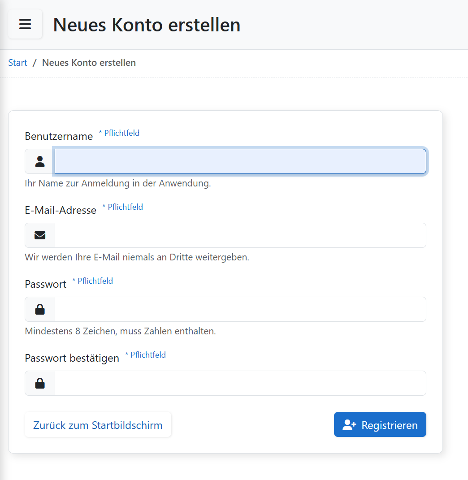Click the Pflichtfeld label next to E-Mail-Adresse
This screenshot has width=468, height=480.
(x=122, y=207)
